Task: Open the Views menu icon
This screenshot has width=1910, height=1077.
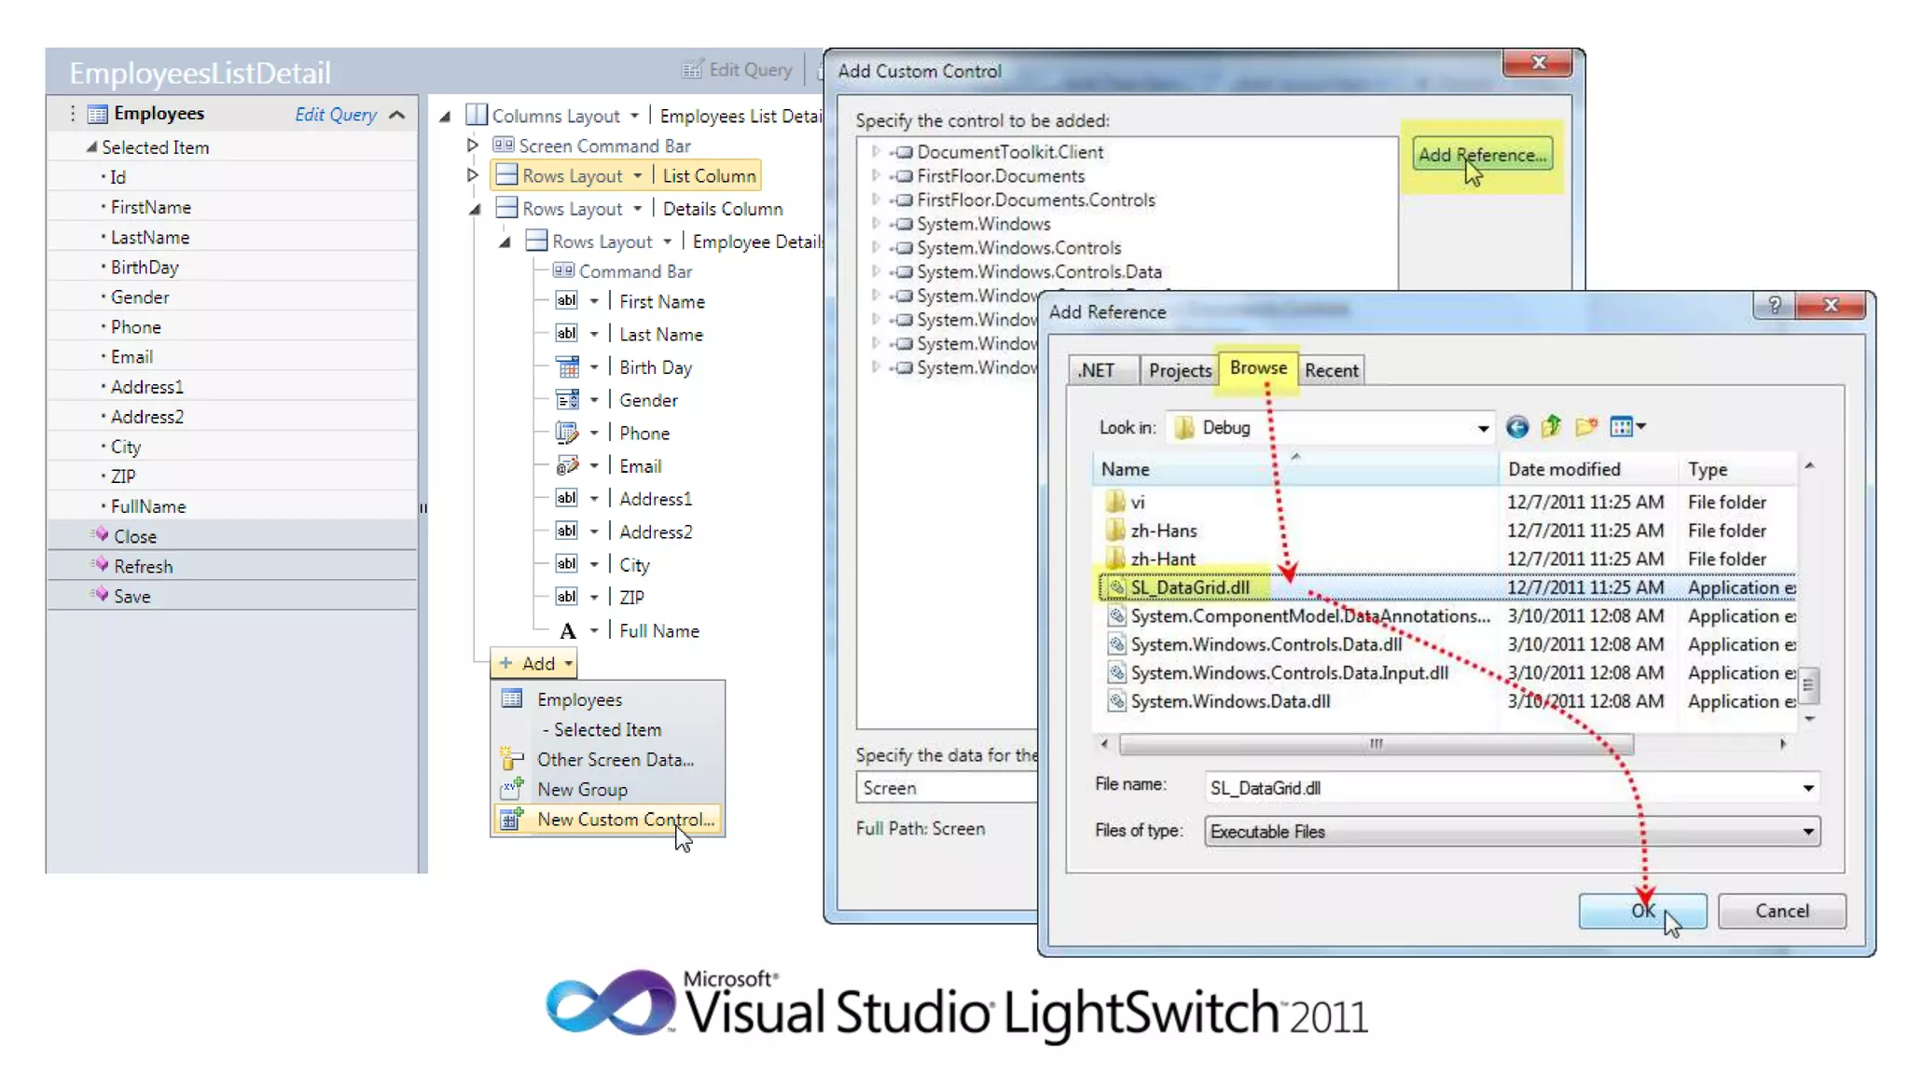Action: pyautogui.click(x=1627, y=427)
